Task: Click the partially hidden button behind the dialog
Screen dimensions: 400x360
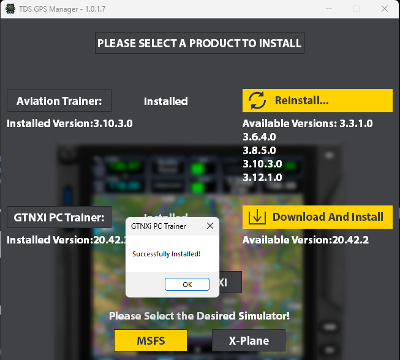Action: coord(230,282)
